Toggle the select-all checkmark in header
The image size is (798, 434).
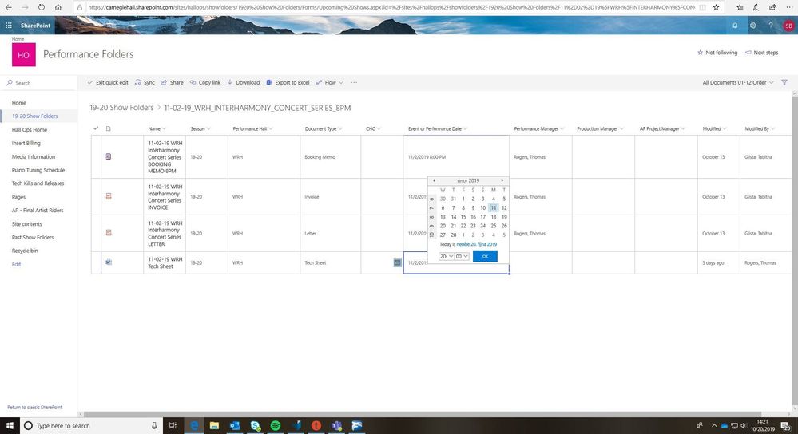point(96,128)
